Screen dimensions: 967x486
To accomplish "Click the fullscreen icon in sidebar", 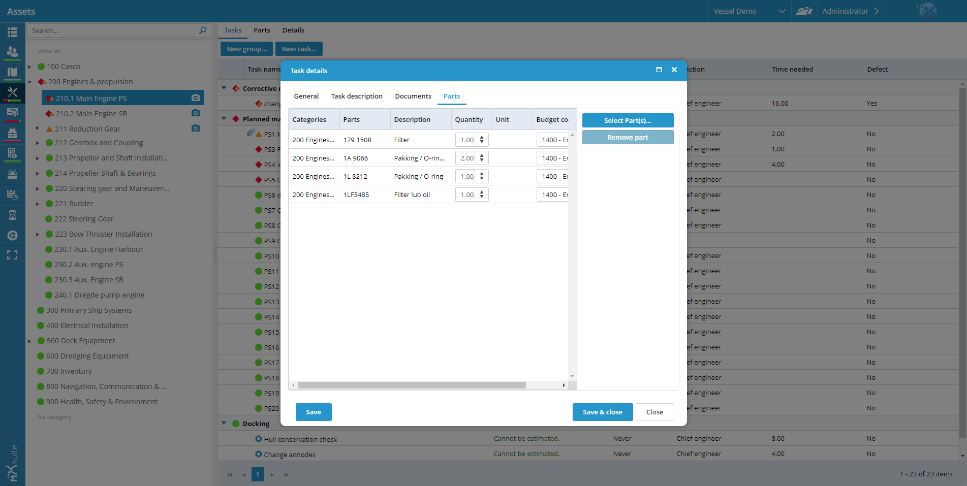I will coord(12,255).
